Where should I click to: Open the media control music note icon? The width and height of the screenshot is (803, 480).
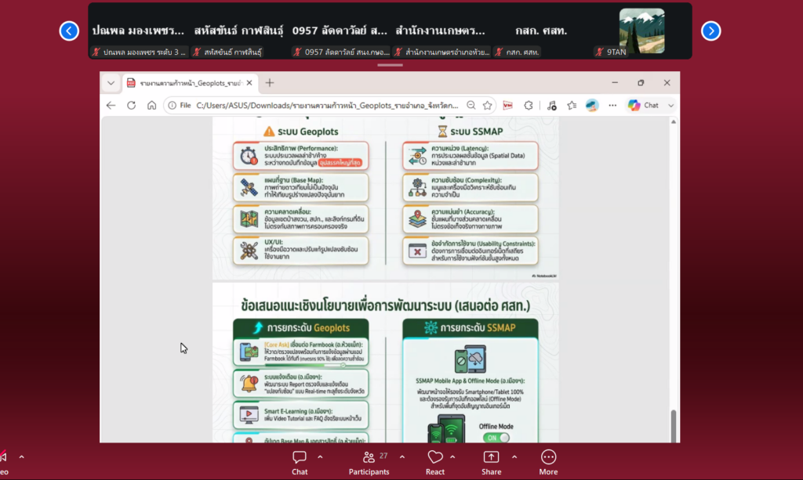551,105
